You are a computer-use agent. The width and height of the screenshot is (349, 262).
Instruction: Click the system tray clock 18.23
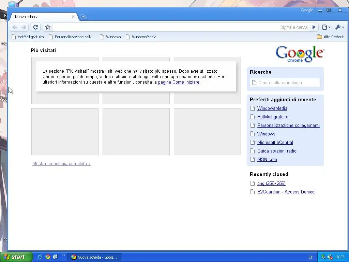pos(340,257)
